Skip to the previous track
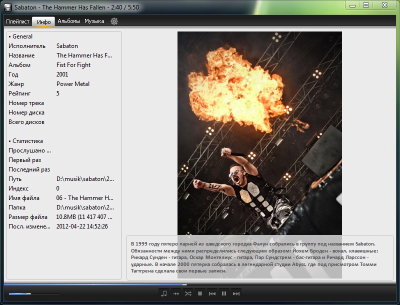Viewport: 400px width, 305px height. (212, 293)
